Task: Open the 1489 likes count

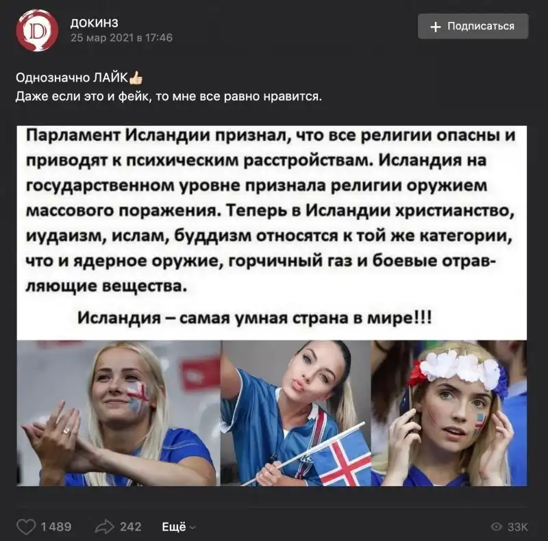Action: (x=56, y=527)
